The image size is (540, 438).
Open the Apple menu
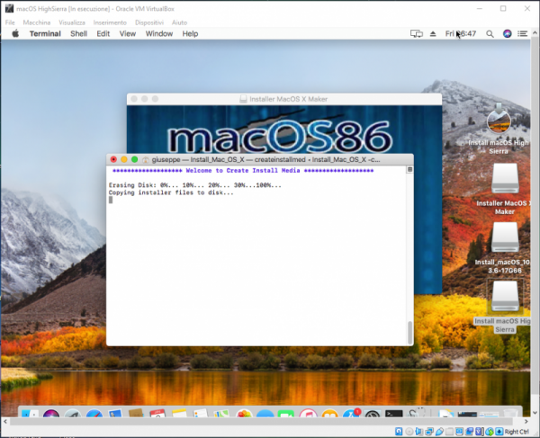15,33
